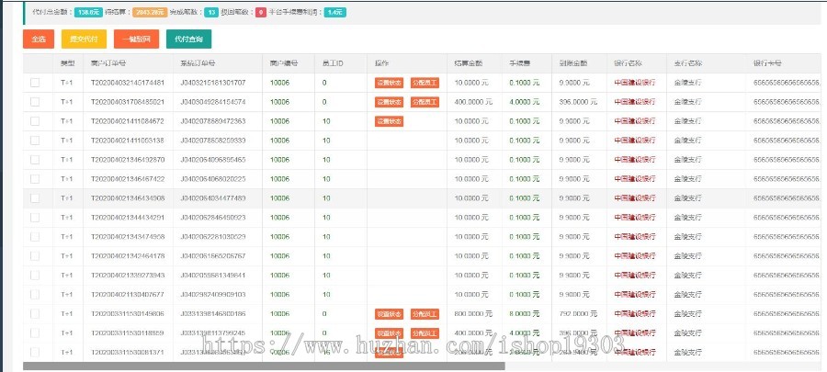Click system order number J0403049284154574

click(x=213, y=102)
